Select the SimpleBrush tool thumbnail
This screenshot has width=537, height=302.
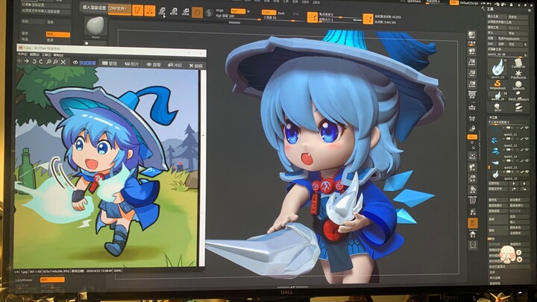coord(497,84)
